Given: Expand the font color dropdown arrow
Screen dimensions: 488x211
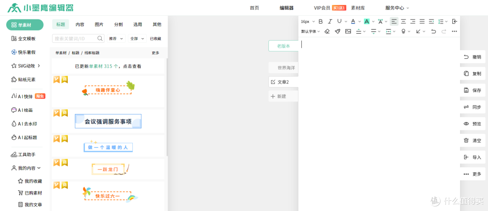Looking at the screenshot, I should (x=360, y=22).
